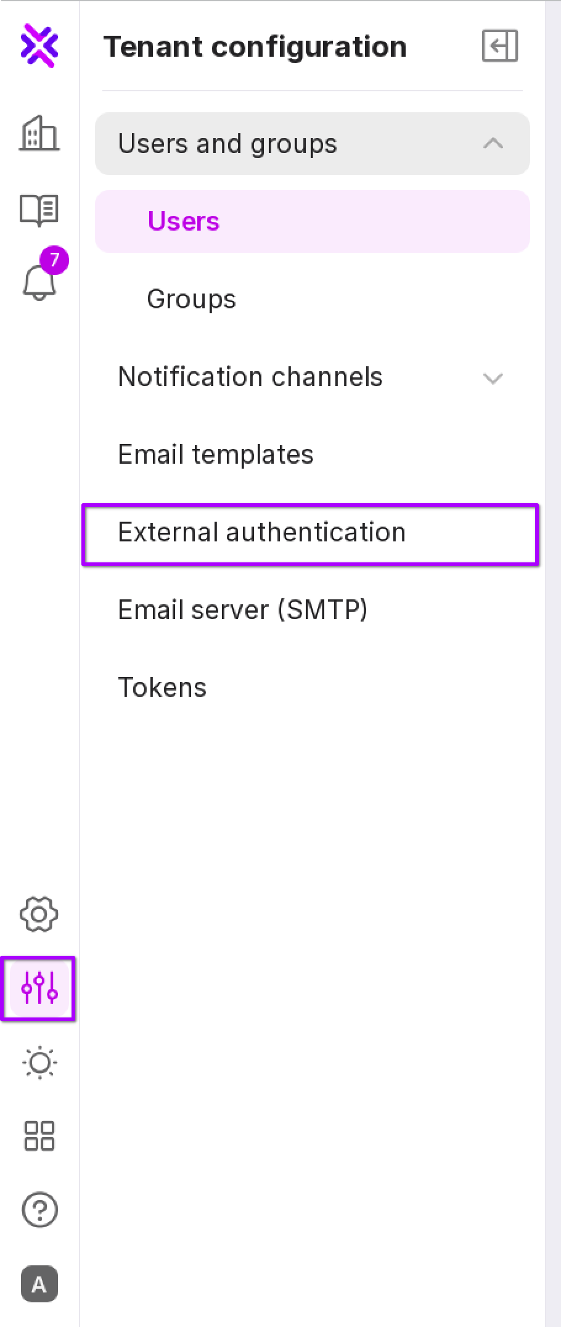Viewport: 561px width, 1327px height.
Task: Collapse the Users and groups section
Action: [493, 144]
